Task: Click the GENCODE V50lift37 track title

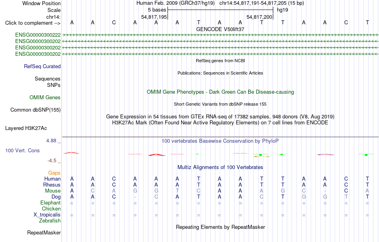Action: click(220, 29)
